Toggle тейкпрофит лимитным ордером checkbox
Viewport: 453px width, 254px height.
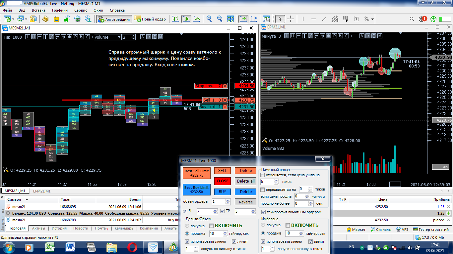[x=263, y=212]
